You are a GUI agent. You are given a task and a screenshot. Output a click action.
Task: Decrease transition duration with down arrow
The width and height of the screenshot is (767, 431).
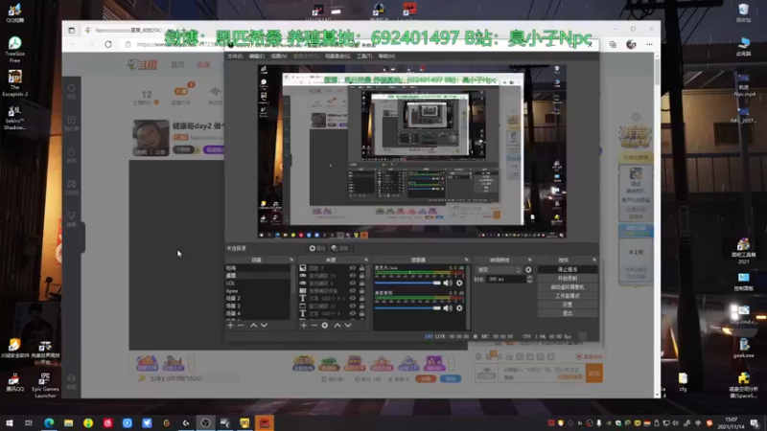[x=529, y=282]
